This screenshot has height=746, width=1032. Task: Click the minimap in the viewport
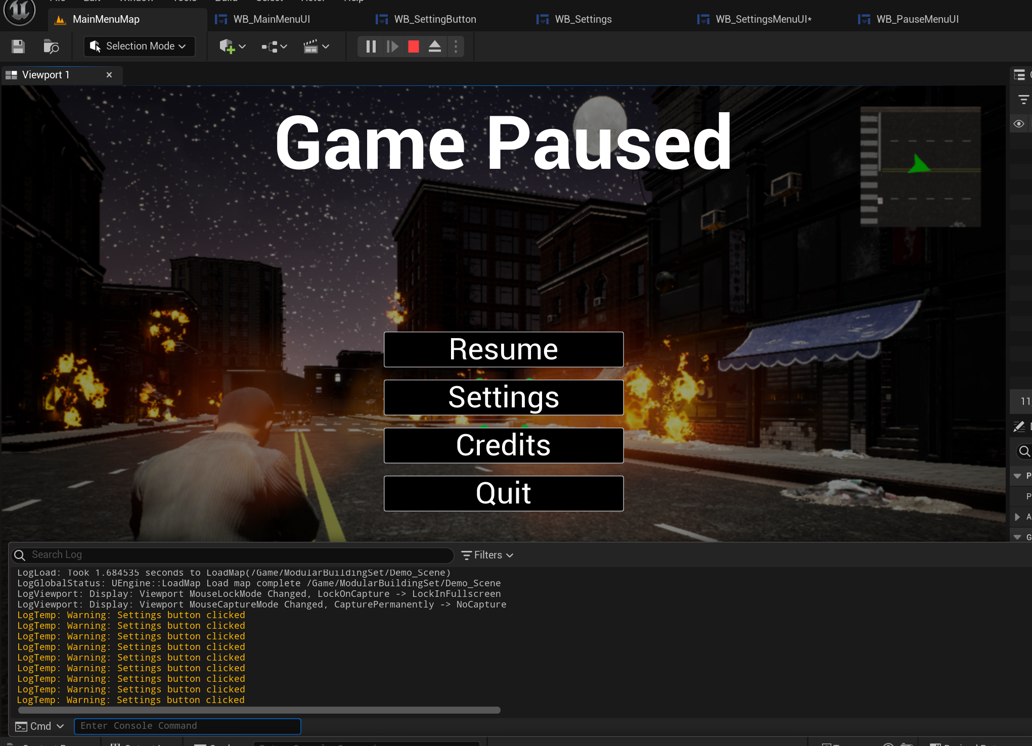[x=920, y=166]
